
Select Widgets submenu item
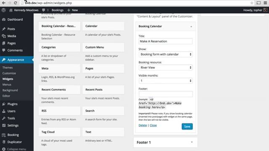point(8,79)
